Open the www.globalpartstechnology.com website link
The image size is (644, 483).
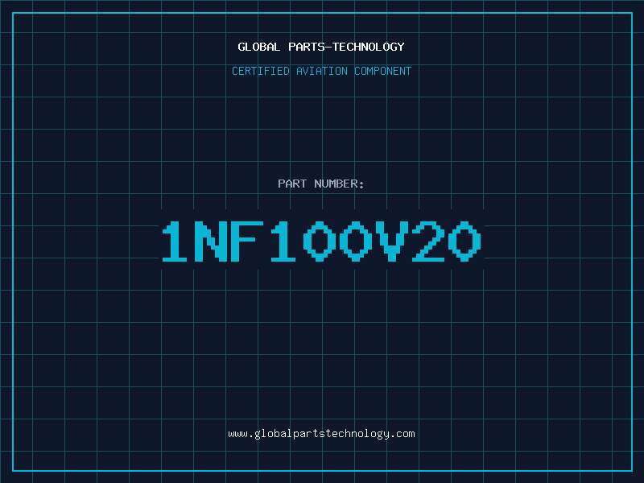pyautogui.click(x=321, y=434)
